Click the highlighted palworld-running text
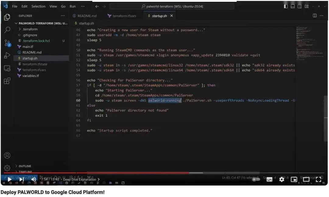Screen dimensions: 329x197 tap(165, 100)
